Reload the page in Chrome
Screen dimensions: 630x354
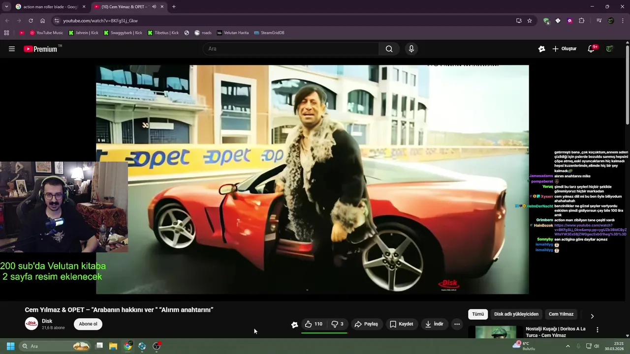click(x=31, y=21)
